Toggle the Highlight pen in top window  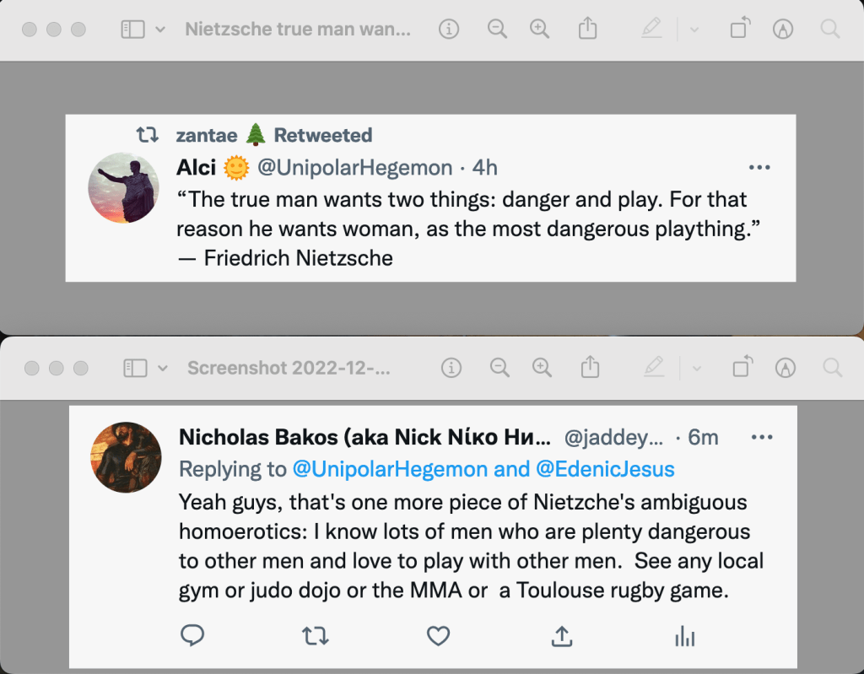(x=651, y=30)
